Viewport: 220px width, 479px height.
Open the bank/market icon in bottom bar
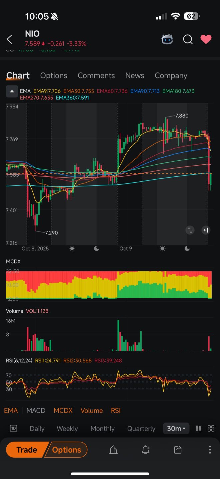click(x=113, y=450)
